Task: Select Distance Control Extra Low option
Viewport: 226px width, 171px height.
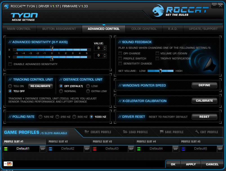Action: (x=88, y=91)
